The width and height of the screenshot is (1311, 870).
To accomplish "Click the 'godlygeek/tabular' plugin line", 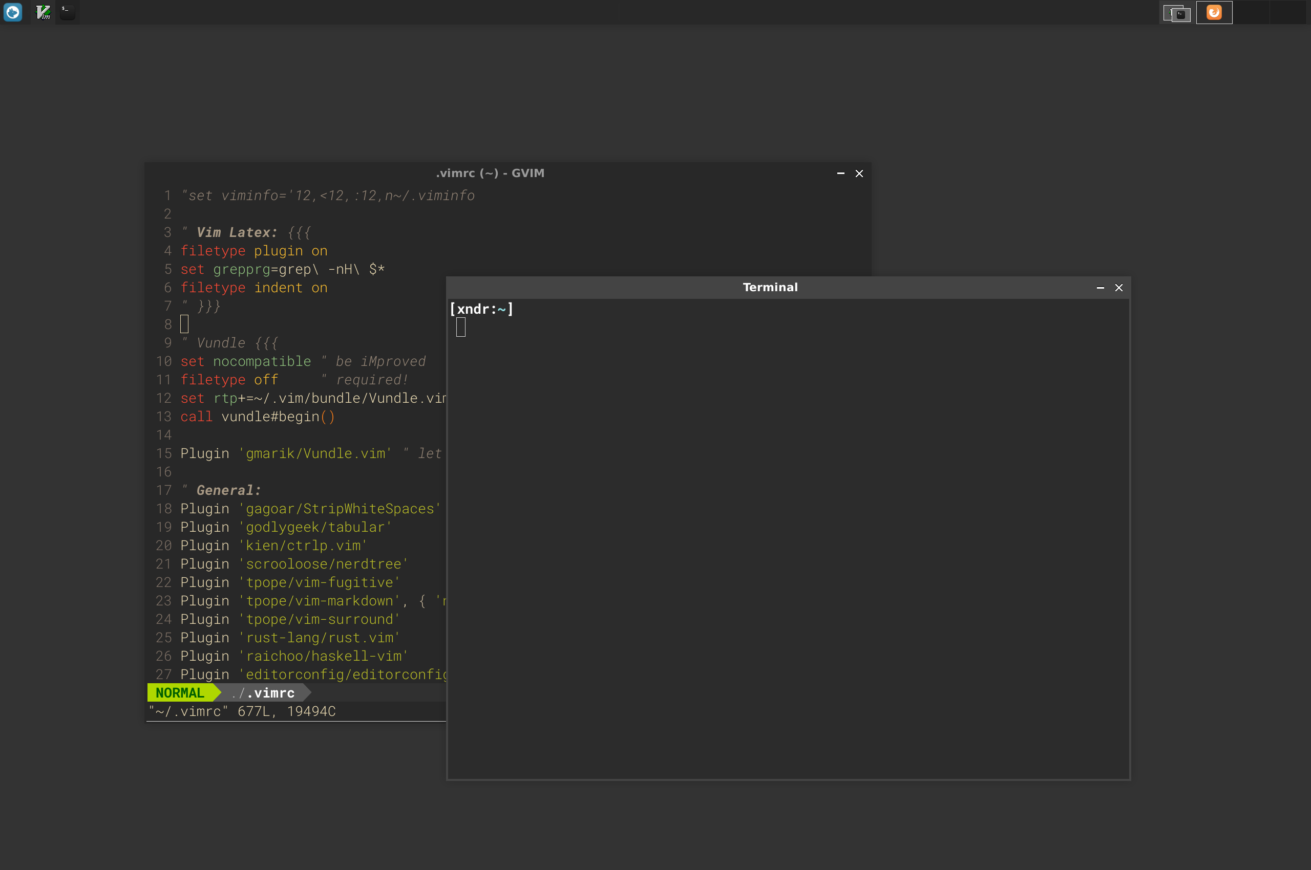I will 286,527.
